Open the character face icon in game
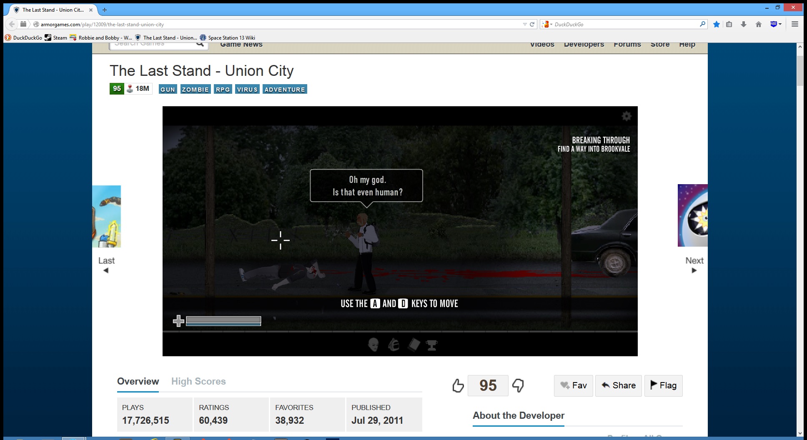This screenshot has width=807, height=440. 373,345
